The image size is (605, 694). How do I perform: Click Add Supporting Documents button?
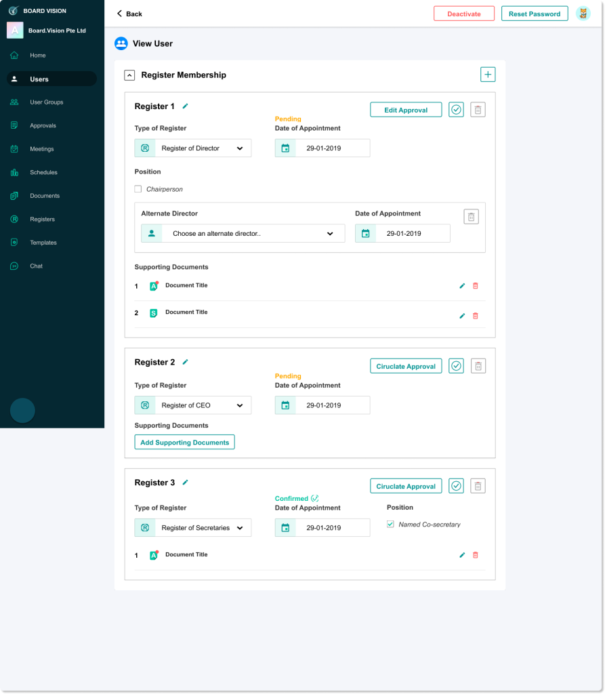tap(184, 443)
